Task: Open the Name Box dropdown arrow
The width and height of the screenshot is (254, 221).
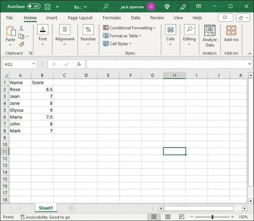Action: (33, 64)
